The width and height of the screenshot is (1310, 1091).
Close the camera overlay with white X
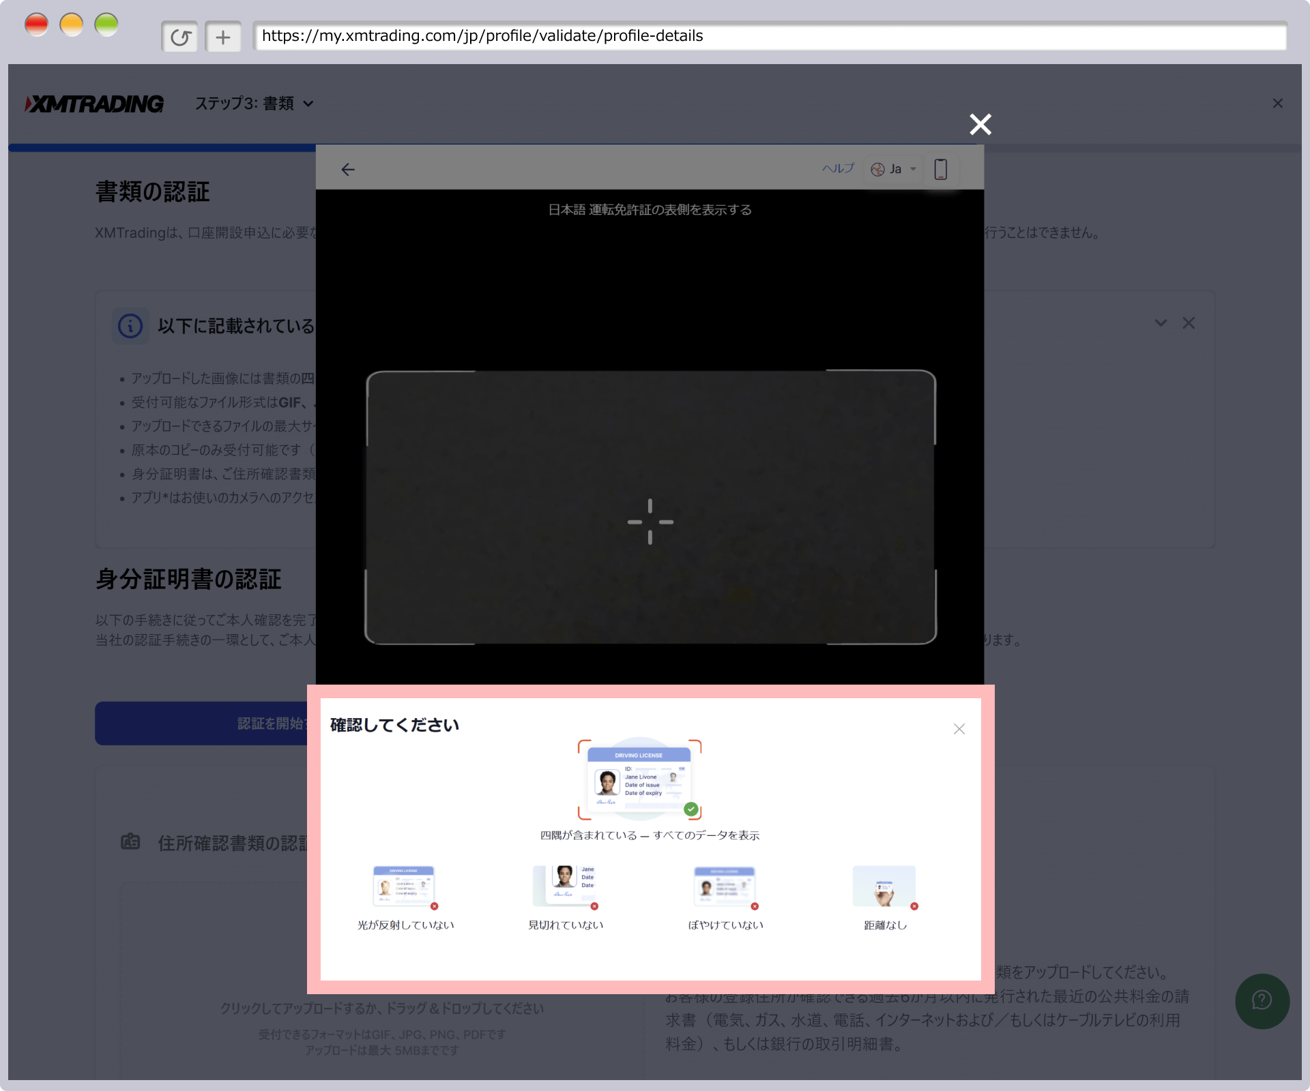980,124
